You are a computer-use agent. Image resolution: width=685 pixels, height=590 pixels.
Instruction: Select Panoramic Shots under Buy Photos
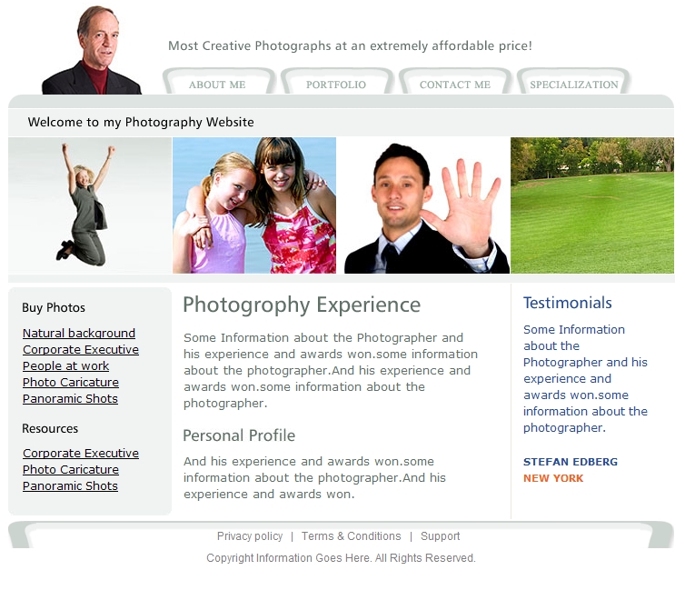tap(70, 399)
